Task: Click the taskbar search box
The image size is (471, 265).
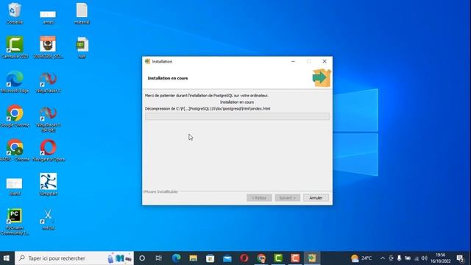Action: tap(74, 258)
